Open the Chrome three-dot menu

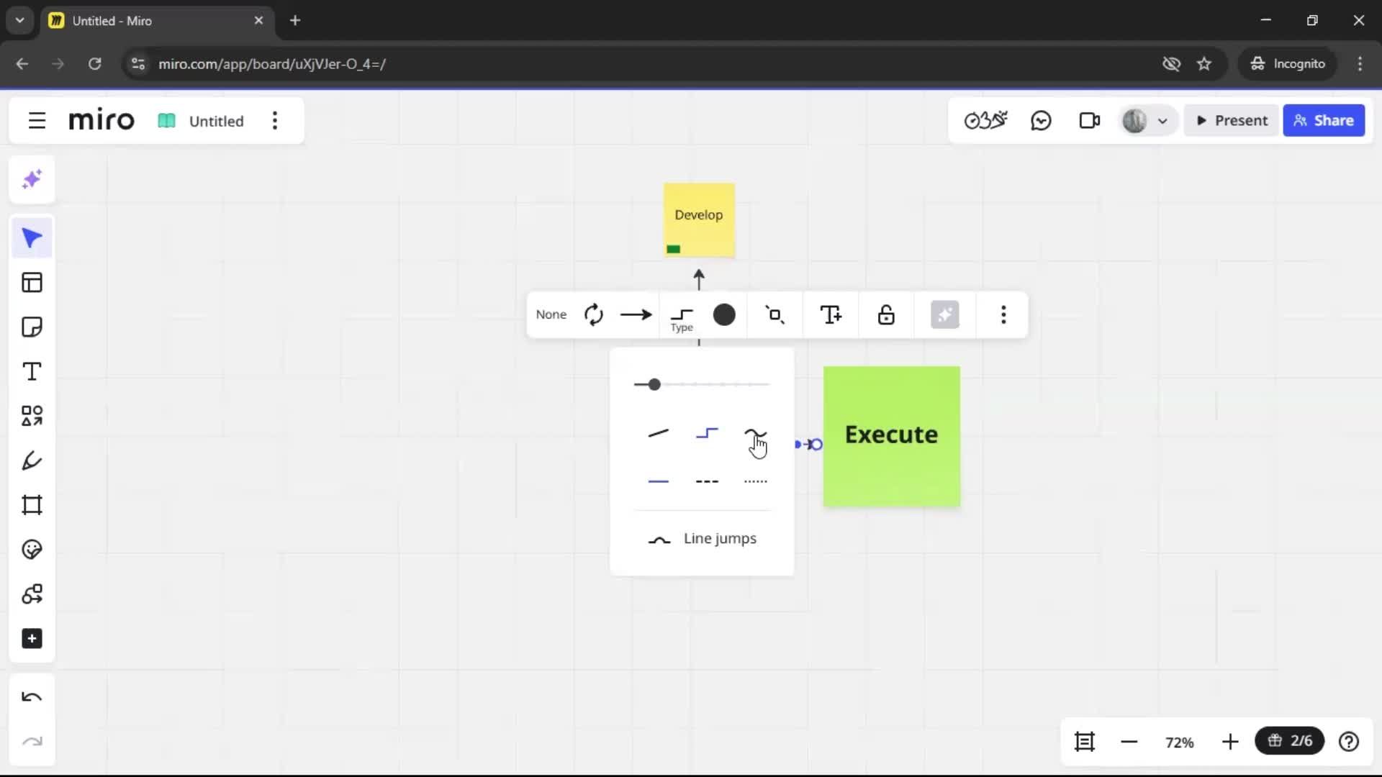tap(1360, 64)
